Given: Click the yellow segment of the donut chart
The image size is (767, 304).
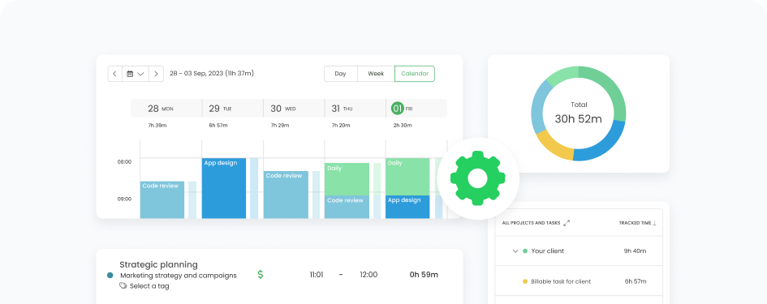Looking at the screenshot, I should click(x=554, y=146).
